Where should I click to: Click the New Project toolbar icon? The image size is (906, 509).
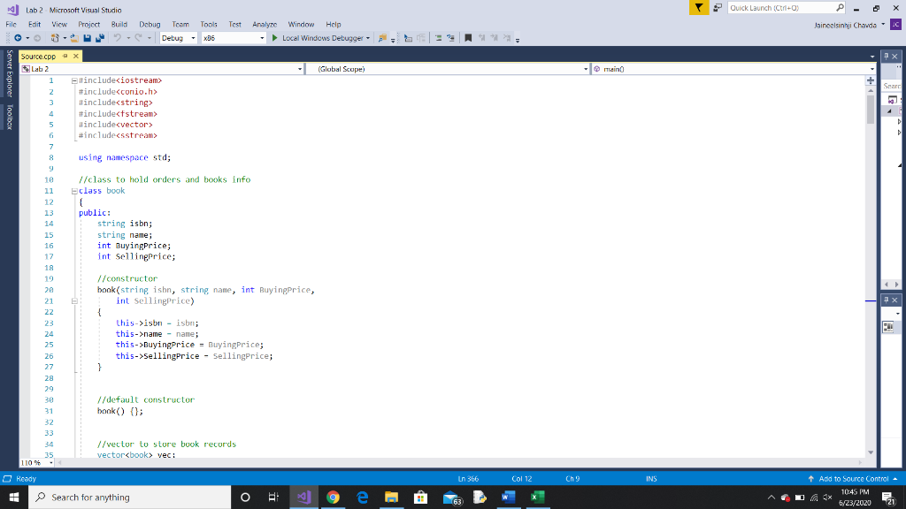coord(55,38)
